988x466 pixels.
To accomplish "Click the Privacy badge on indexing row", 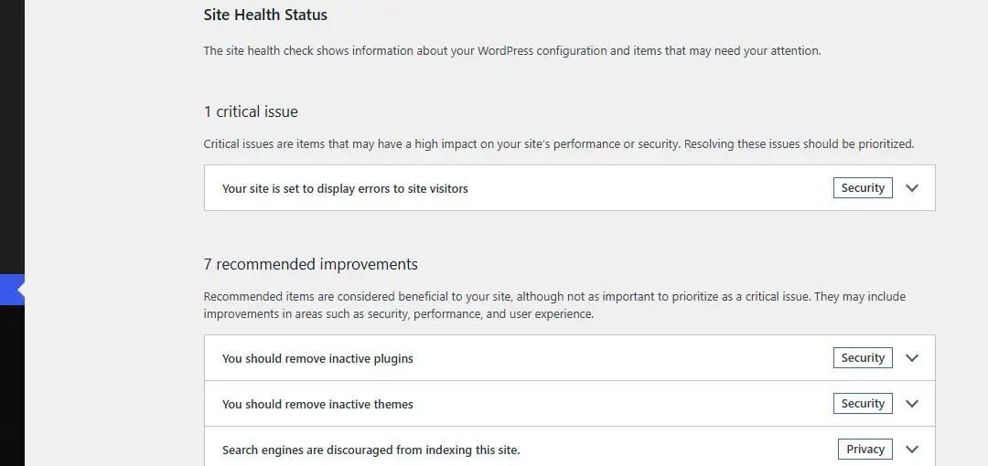I will (865, 449).
